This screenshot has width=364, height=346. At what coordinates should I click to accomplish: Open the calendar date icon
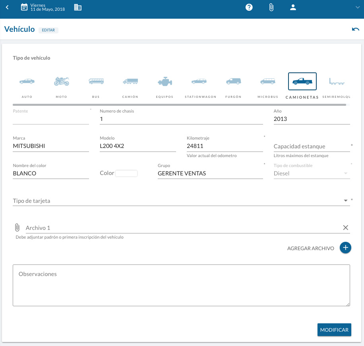click(24, 8)
